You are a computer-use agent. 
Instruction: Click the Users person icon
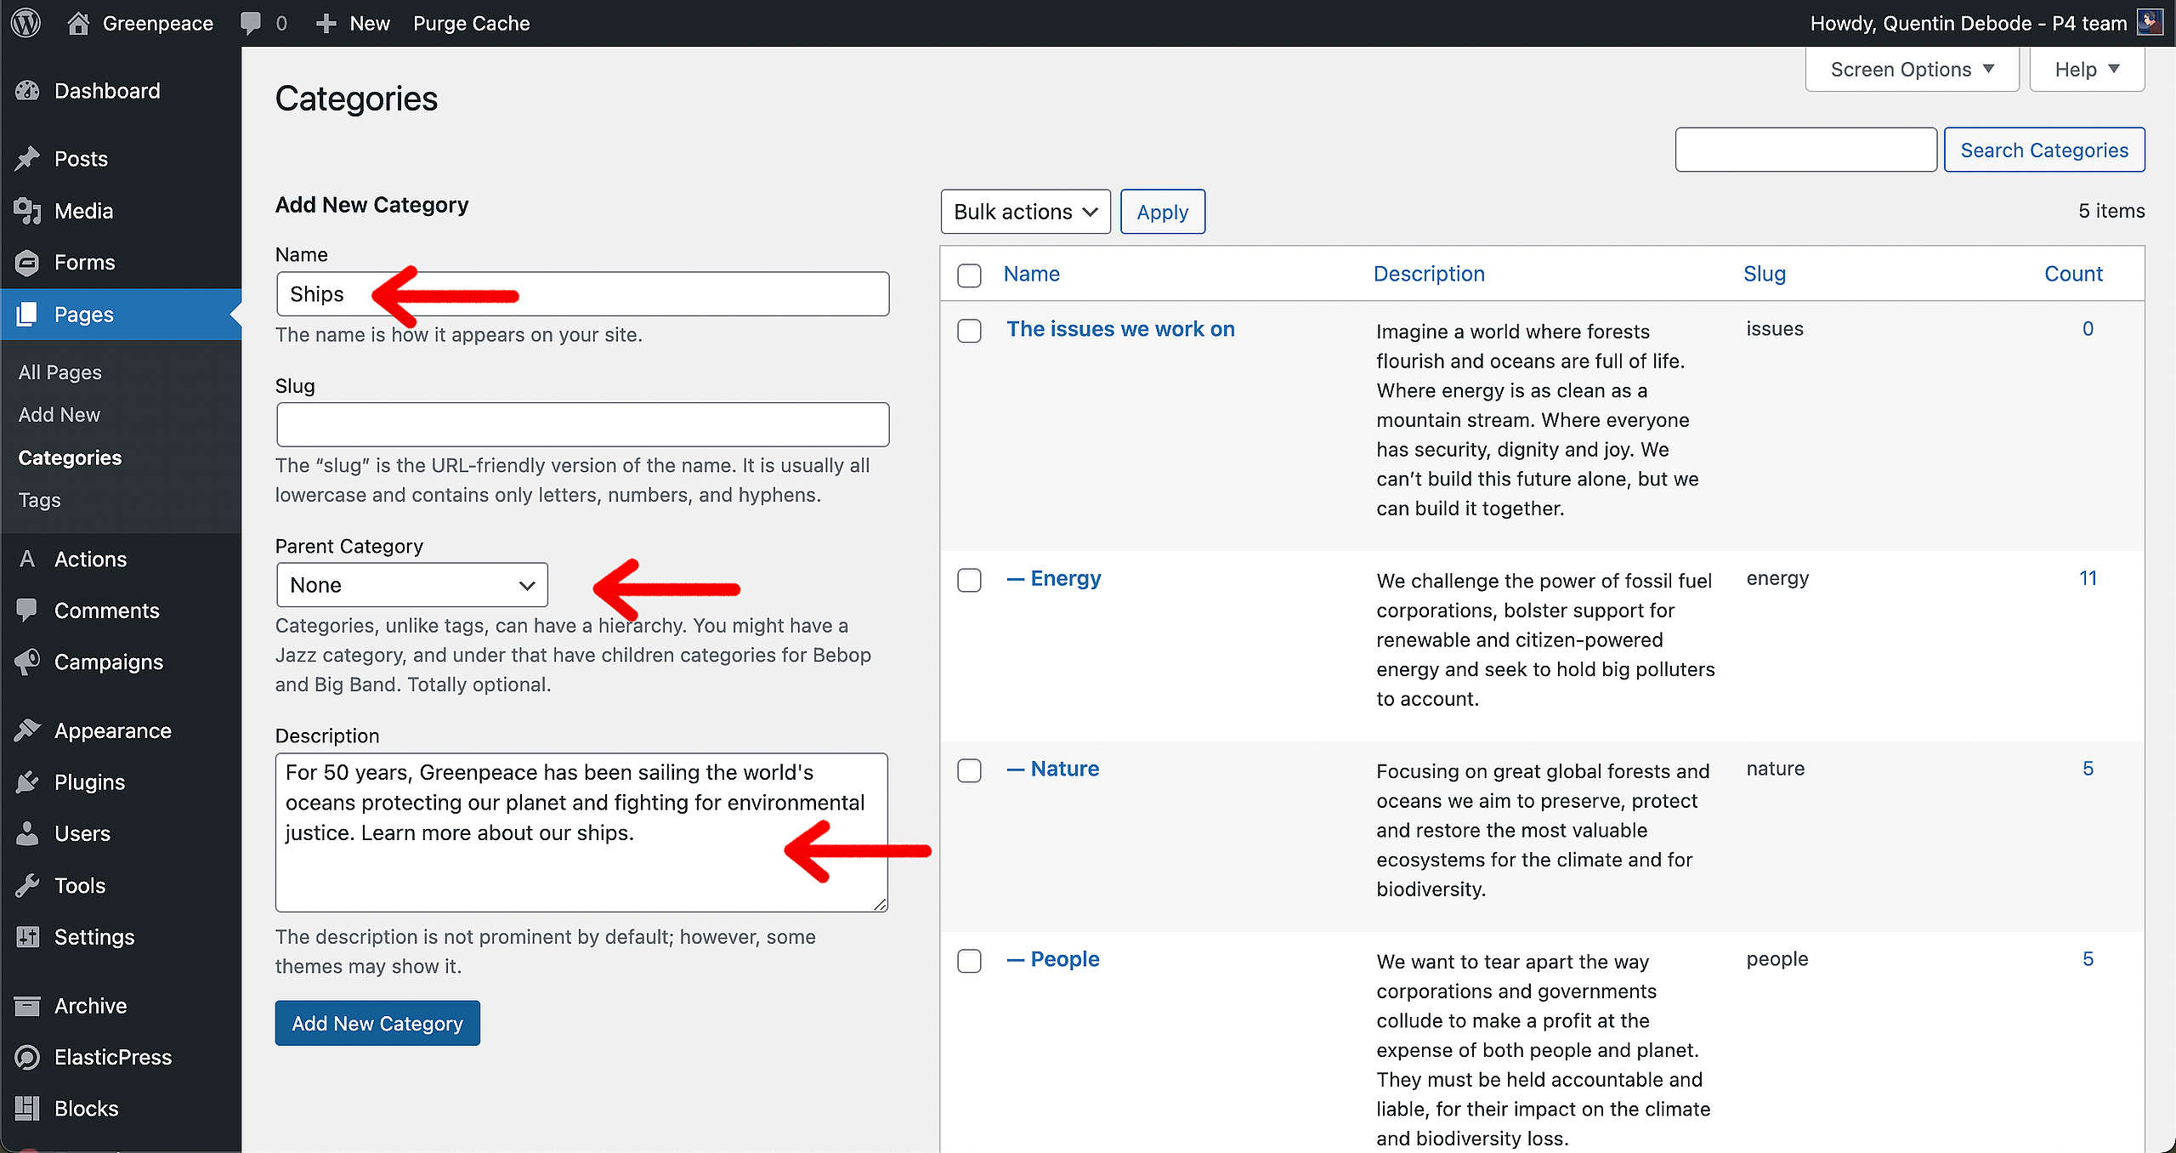coord(27,834)
